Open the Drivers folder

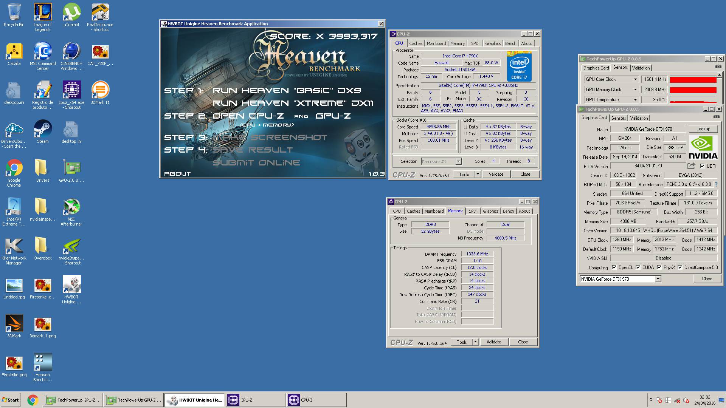(x=43, y=171)
